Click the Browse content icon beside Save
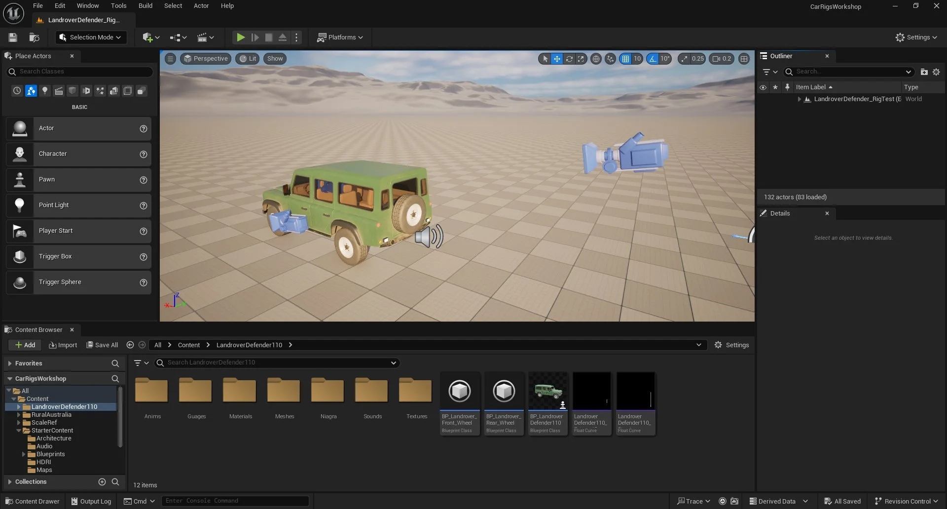 (34, 37)
